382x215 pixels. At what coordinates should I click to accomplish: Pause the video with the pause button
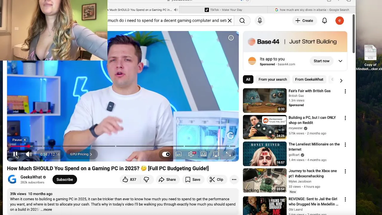coord(15,154)
